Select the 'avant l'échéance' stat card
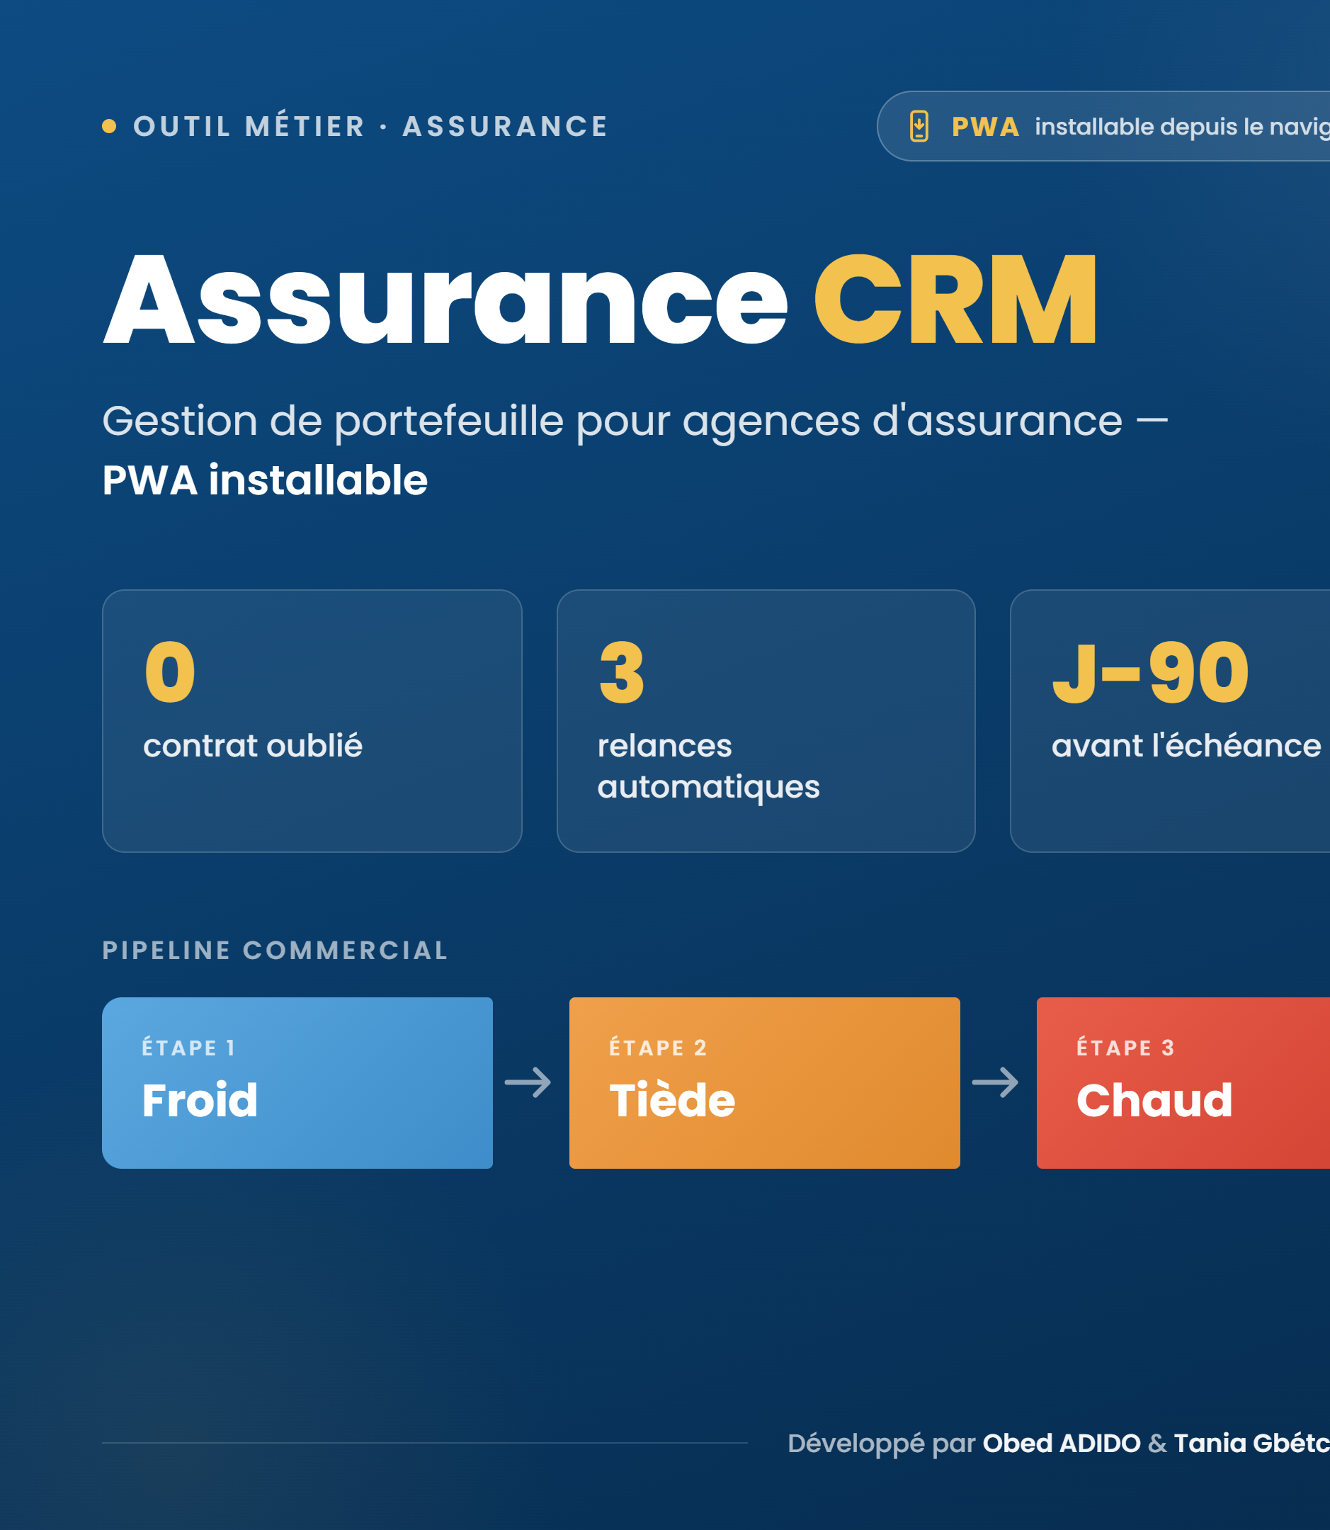Screen dimensions: 1330x1530 pos(1170,721)
